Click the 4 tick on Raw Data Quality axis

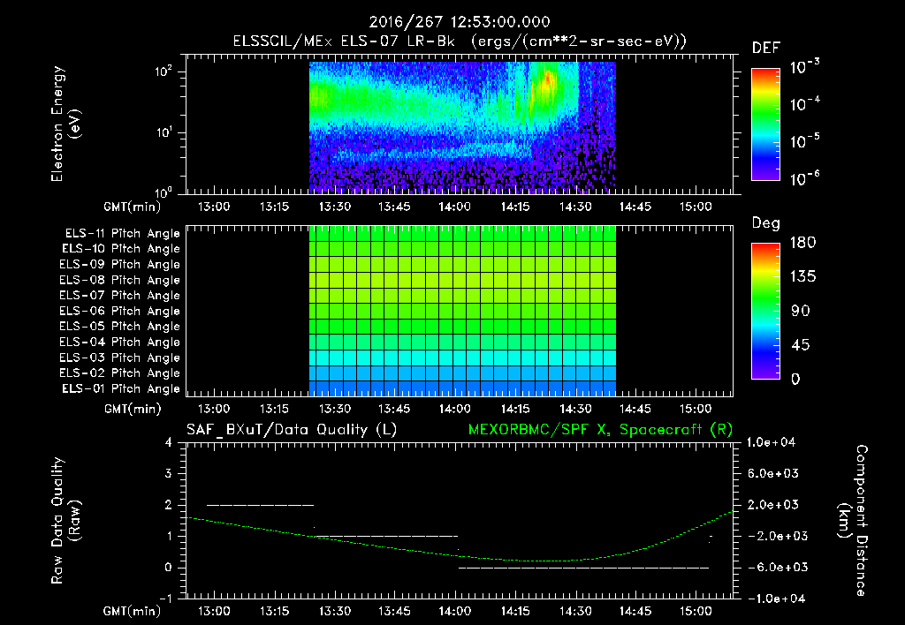tap(168, 443)
